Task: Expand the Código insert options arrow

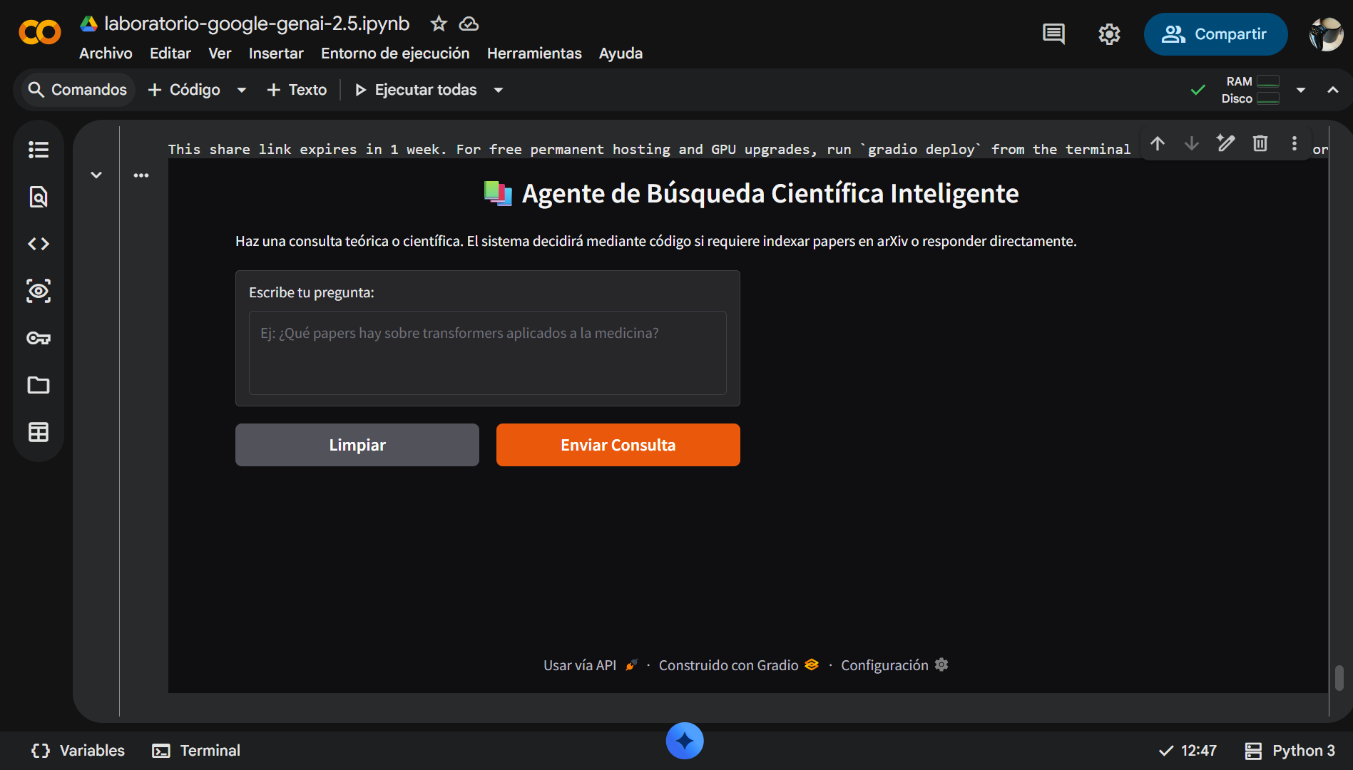Action: pos(242,90)
